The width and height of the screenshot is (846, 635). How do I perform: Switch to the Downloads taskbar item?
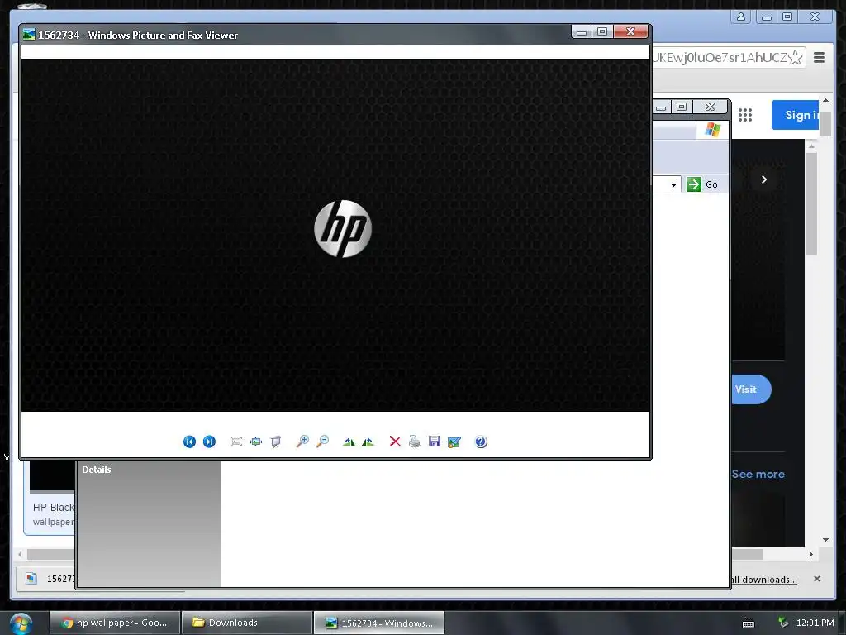pos(247,623)
